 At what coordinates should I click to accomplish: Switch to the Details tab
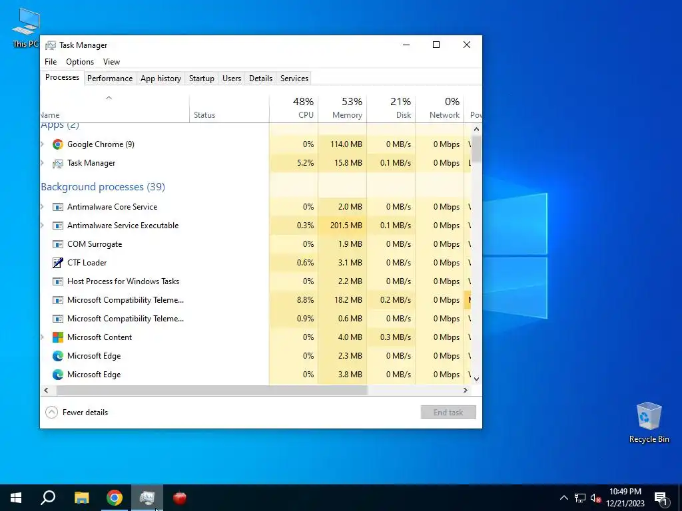click(260, 79)
